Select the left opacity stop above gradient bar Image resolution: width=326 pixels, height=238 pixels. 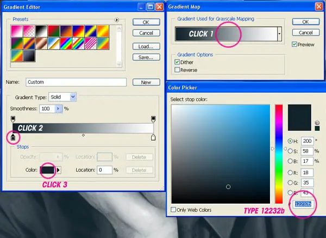pos(13,119)
